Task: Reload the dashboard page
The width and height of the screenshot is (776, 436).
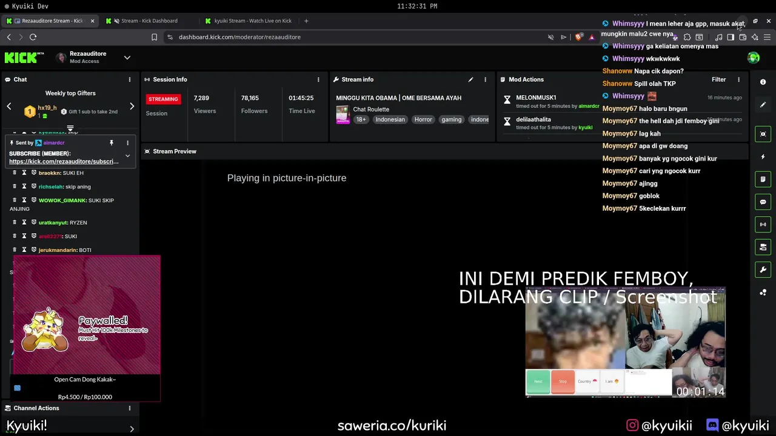Action: [33, 37]
